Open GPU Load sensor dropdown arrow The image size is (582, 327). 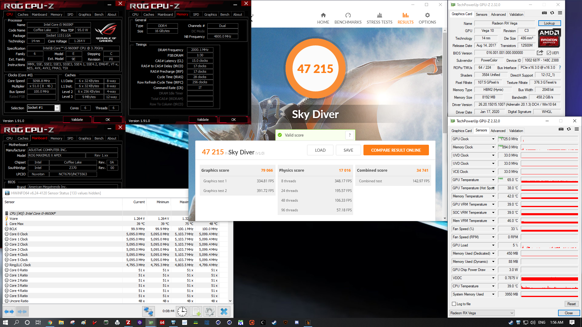tap(493, 245)
